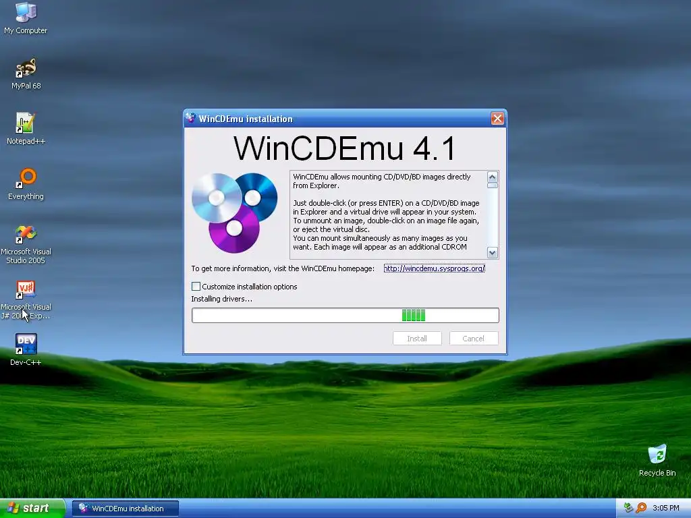Image resolution: width=691 pixels, height=518 pixels.
Task: Click the 'WinCDEmu installation' title bar text
Action: pyautogui.click(x=246, y=119)
